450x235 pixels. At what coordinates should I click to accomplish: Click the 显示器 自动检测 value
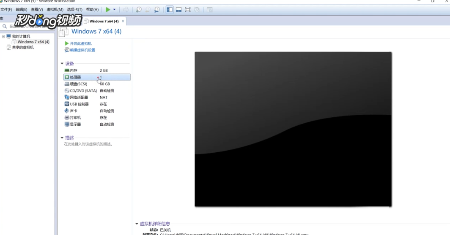tap(107, 124)
